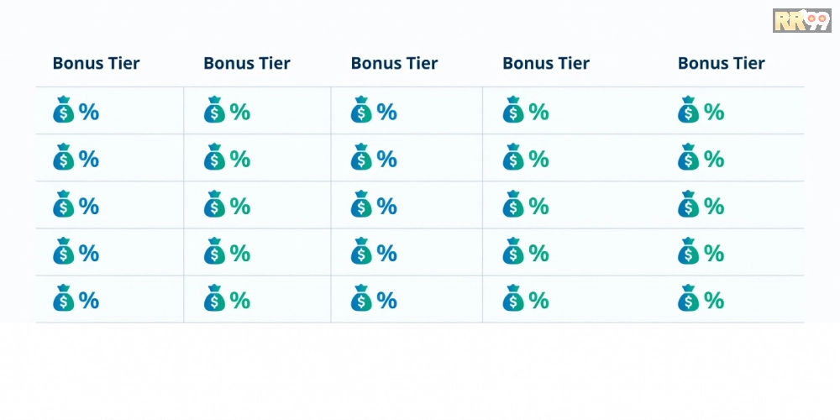Click the money bag in fifth column, fifth row
The width and height of the screenshot is (840, 420).
tap(689, 299)
